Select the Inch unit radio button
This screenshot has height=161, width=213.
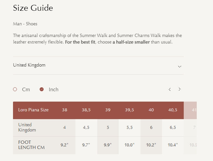[42, 89]
